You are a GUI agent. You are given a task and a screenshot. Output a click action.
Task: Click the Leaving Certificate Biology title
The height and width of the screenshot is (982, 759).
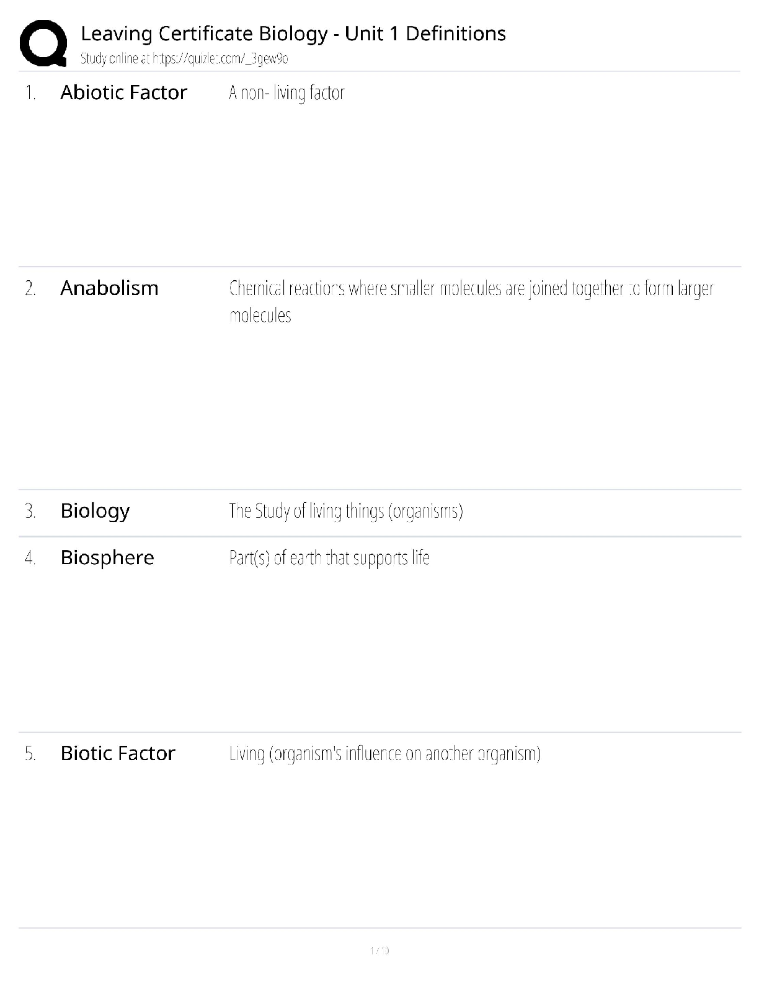point(293,33)
